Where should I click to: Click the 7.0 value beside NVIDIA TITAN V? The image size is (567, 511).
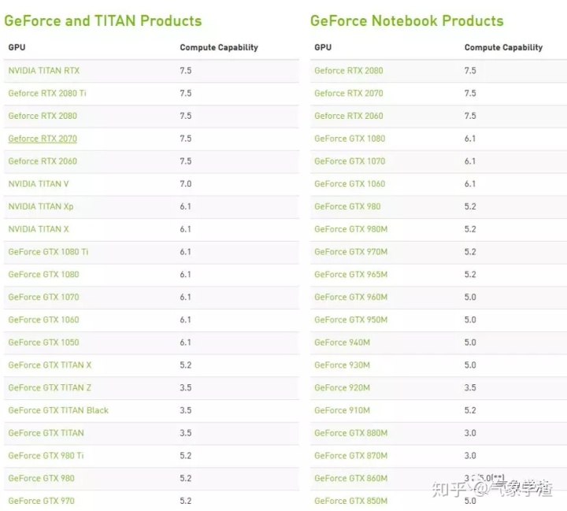186,183
